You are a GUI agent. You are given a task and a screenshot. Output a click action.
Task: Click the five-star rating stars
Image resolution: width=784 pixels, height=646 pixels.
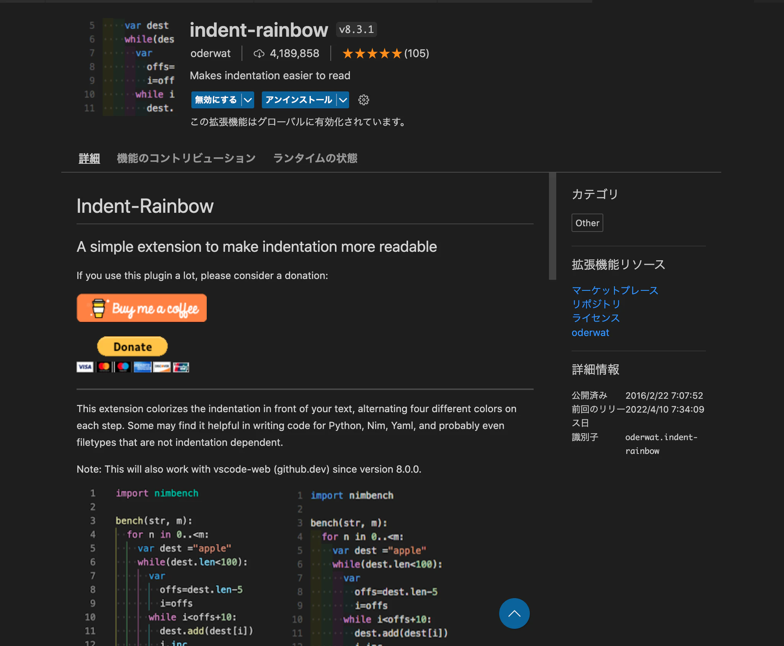[372, 54]
